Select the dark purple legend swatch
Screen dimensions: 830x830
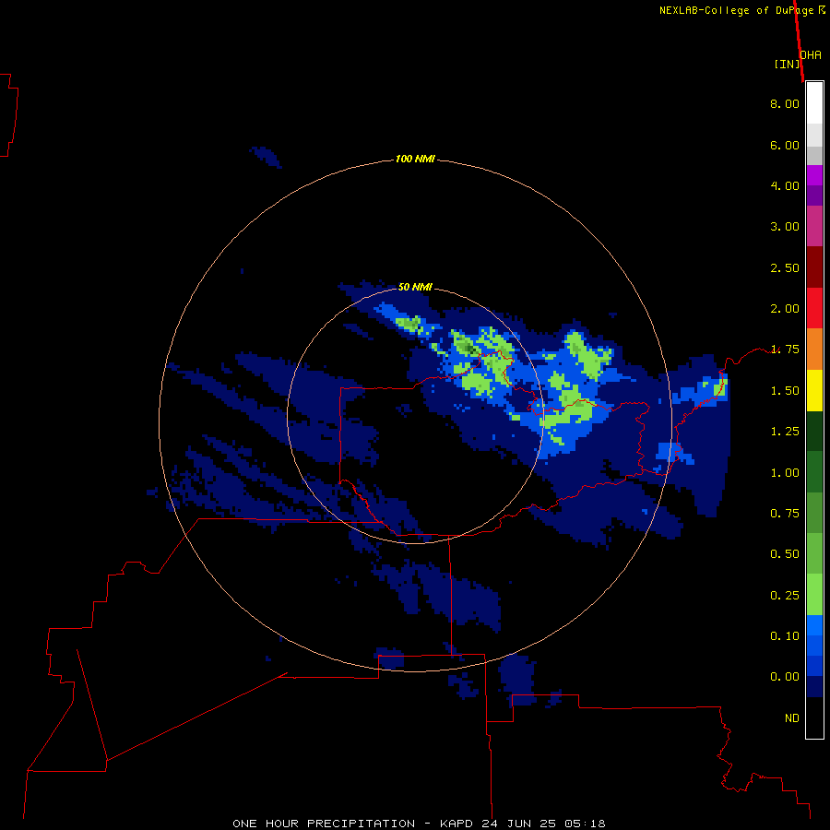pos(814,196)
